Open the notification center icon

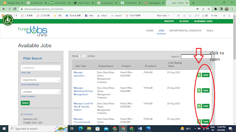click(230, 129)
